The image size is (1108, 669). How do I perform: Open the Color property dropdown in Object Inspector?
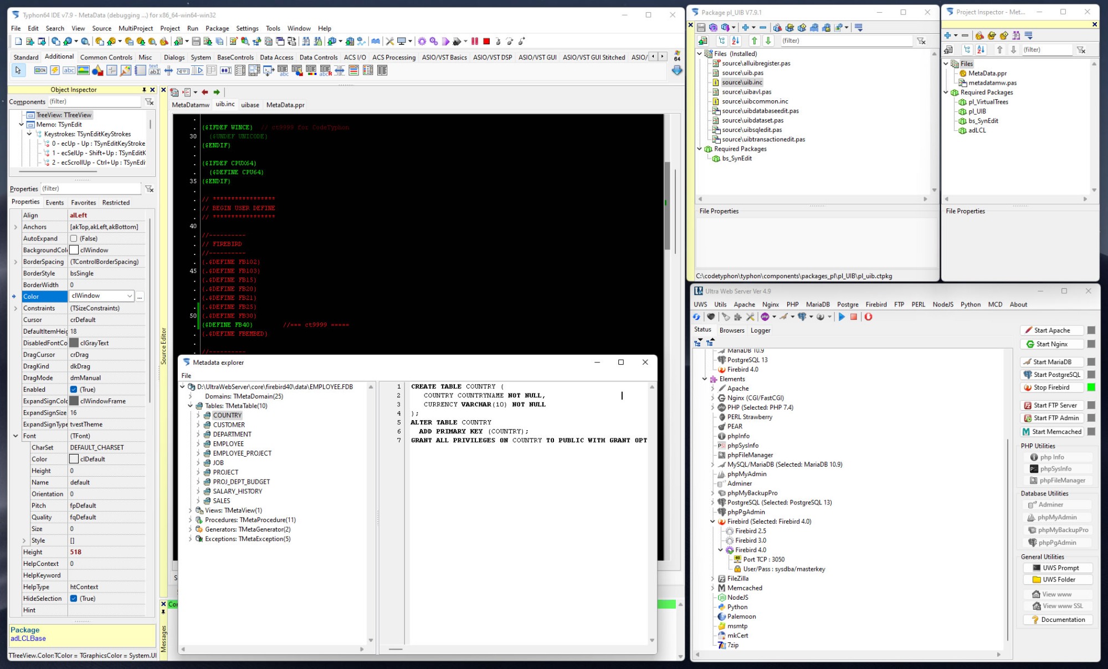coord(130,296)
